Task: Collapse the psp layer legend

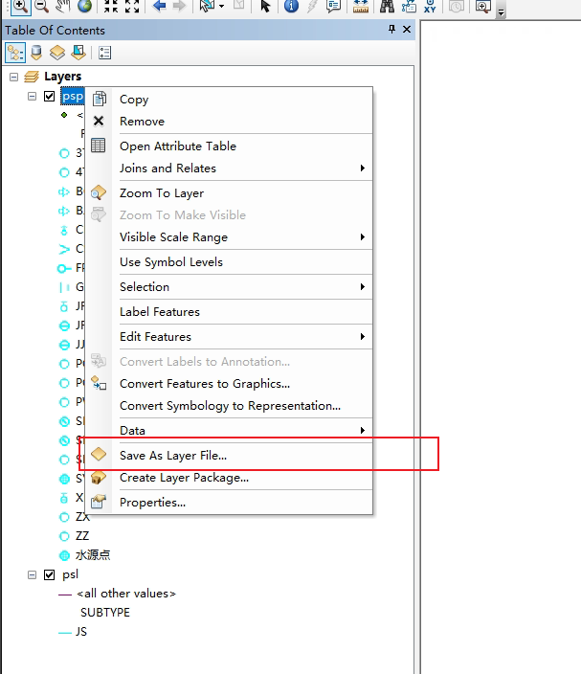Action: tap(32, 96)
